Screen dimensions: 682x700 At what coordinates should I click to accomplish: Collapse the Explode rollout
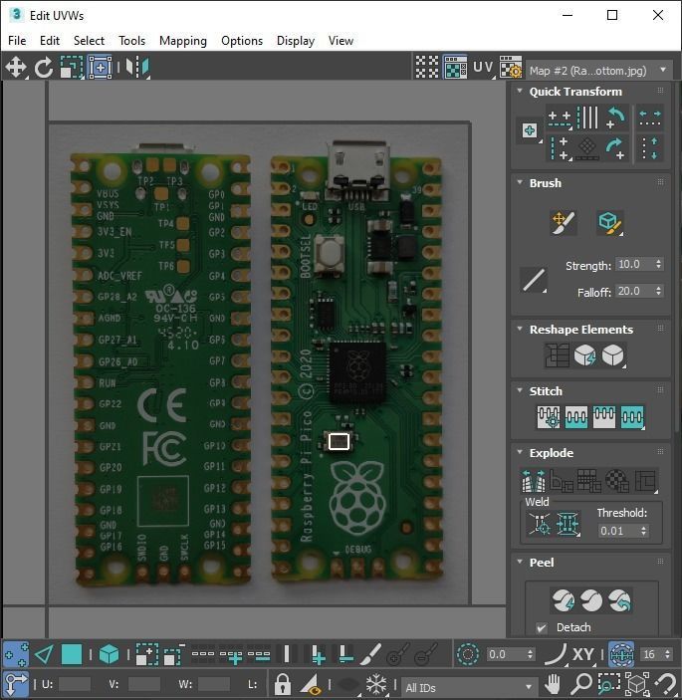(520, 452)
